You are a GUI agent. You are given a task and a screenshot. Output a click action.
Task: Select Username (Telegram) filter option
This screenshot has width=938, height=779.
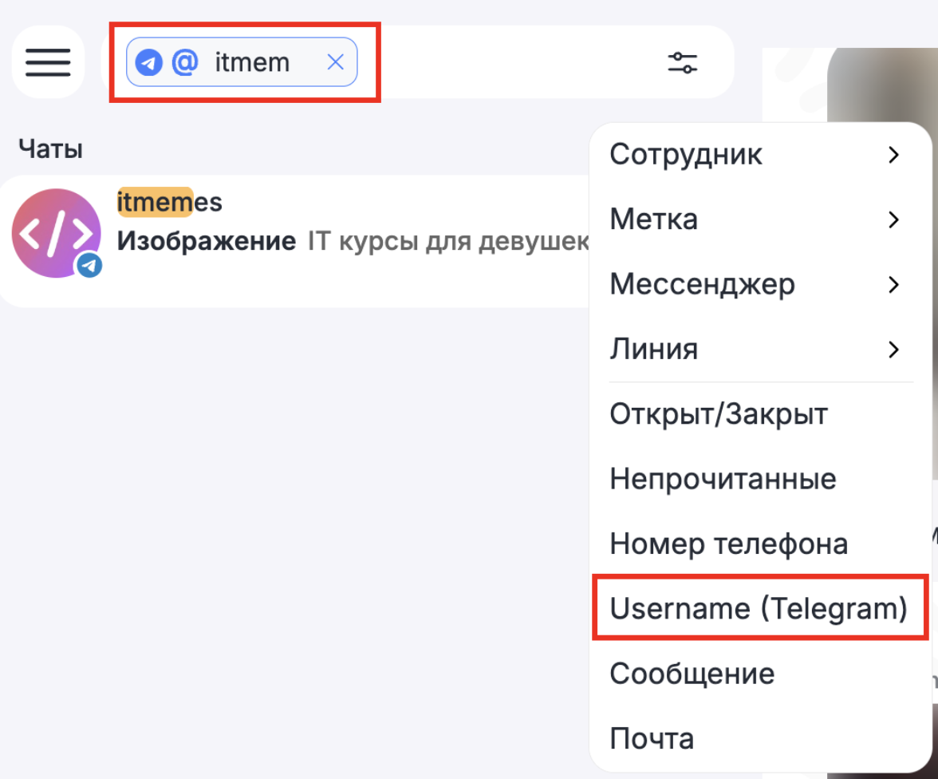click(759, 608)
